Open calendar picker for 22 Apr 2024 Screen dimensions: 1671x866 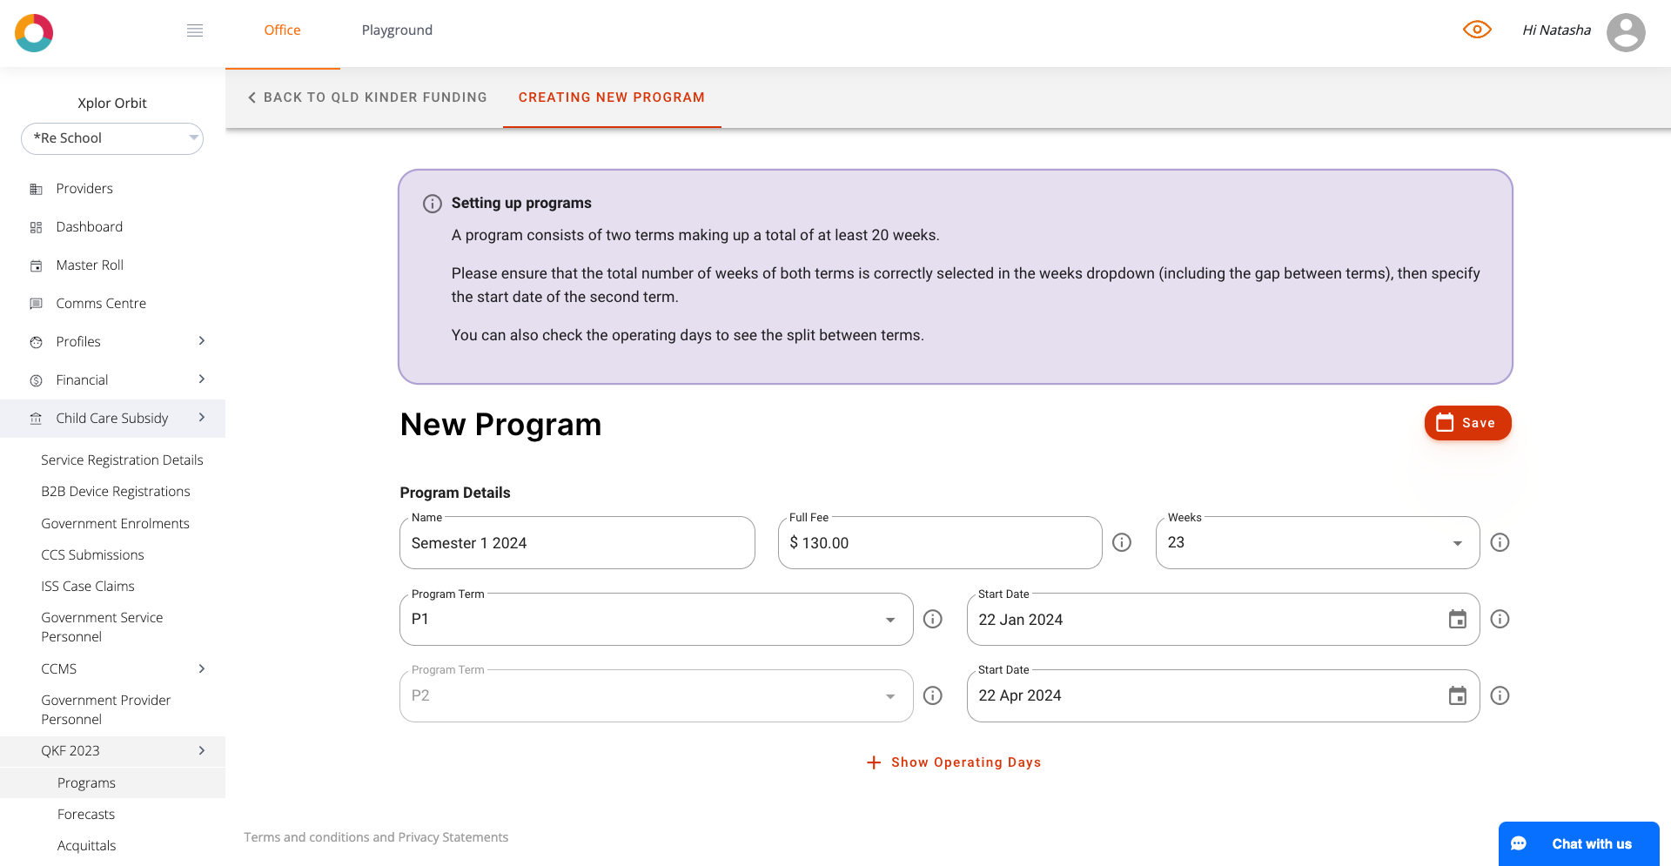(1458, 695)
